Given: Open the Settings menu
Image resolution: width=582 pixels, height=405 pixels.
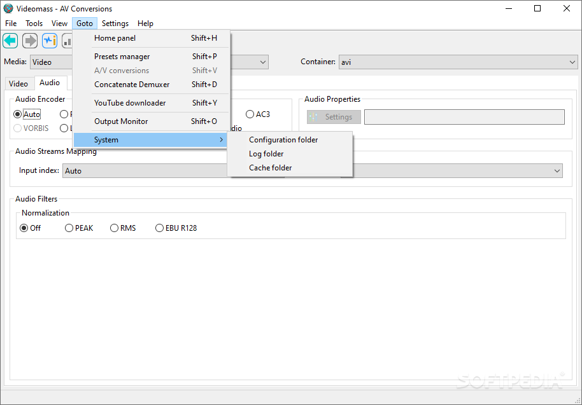Looking at the screenshot, I should coord(115,24).
